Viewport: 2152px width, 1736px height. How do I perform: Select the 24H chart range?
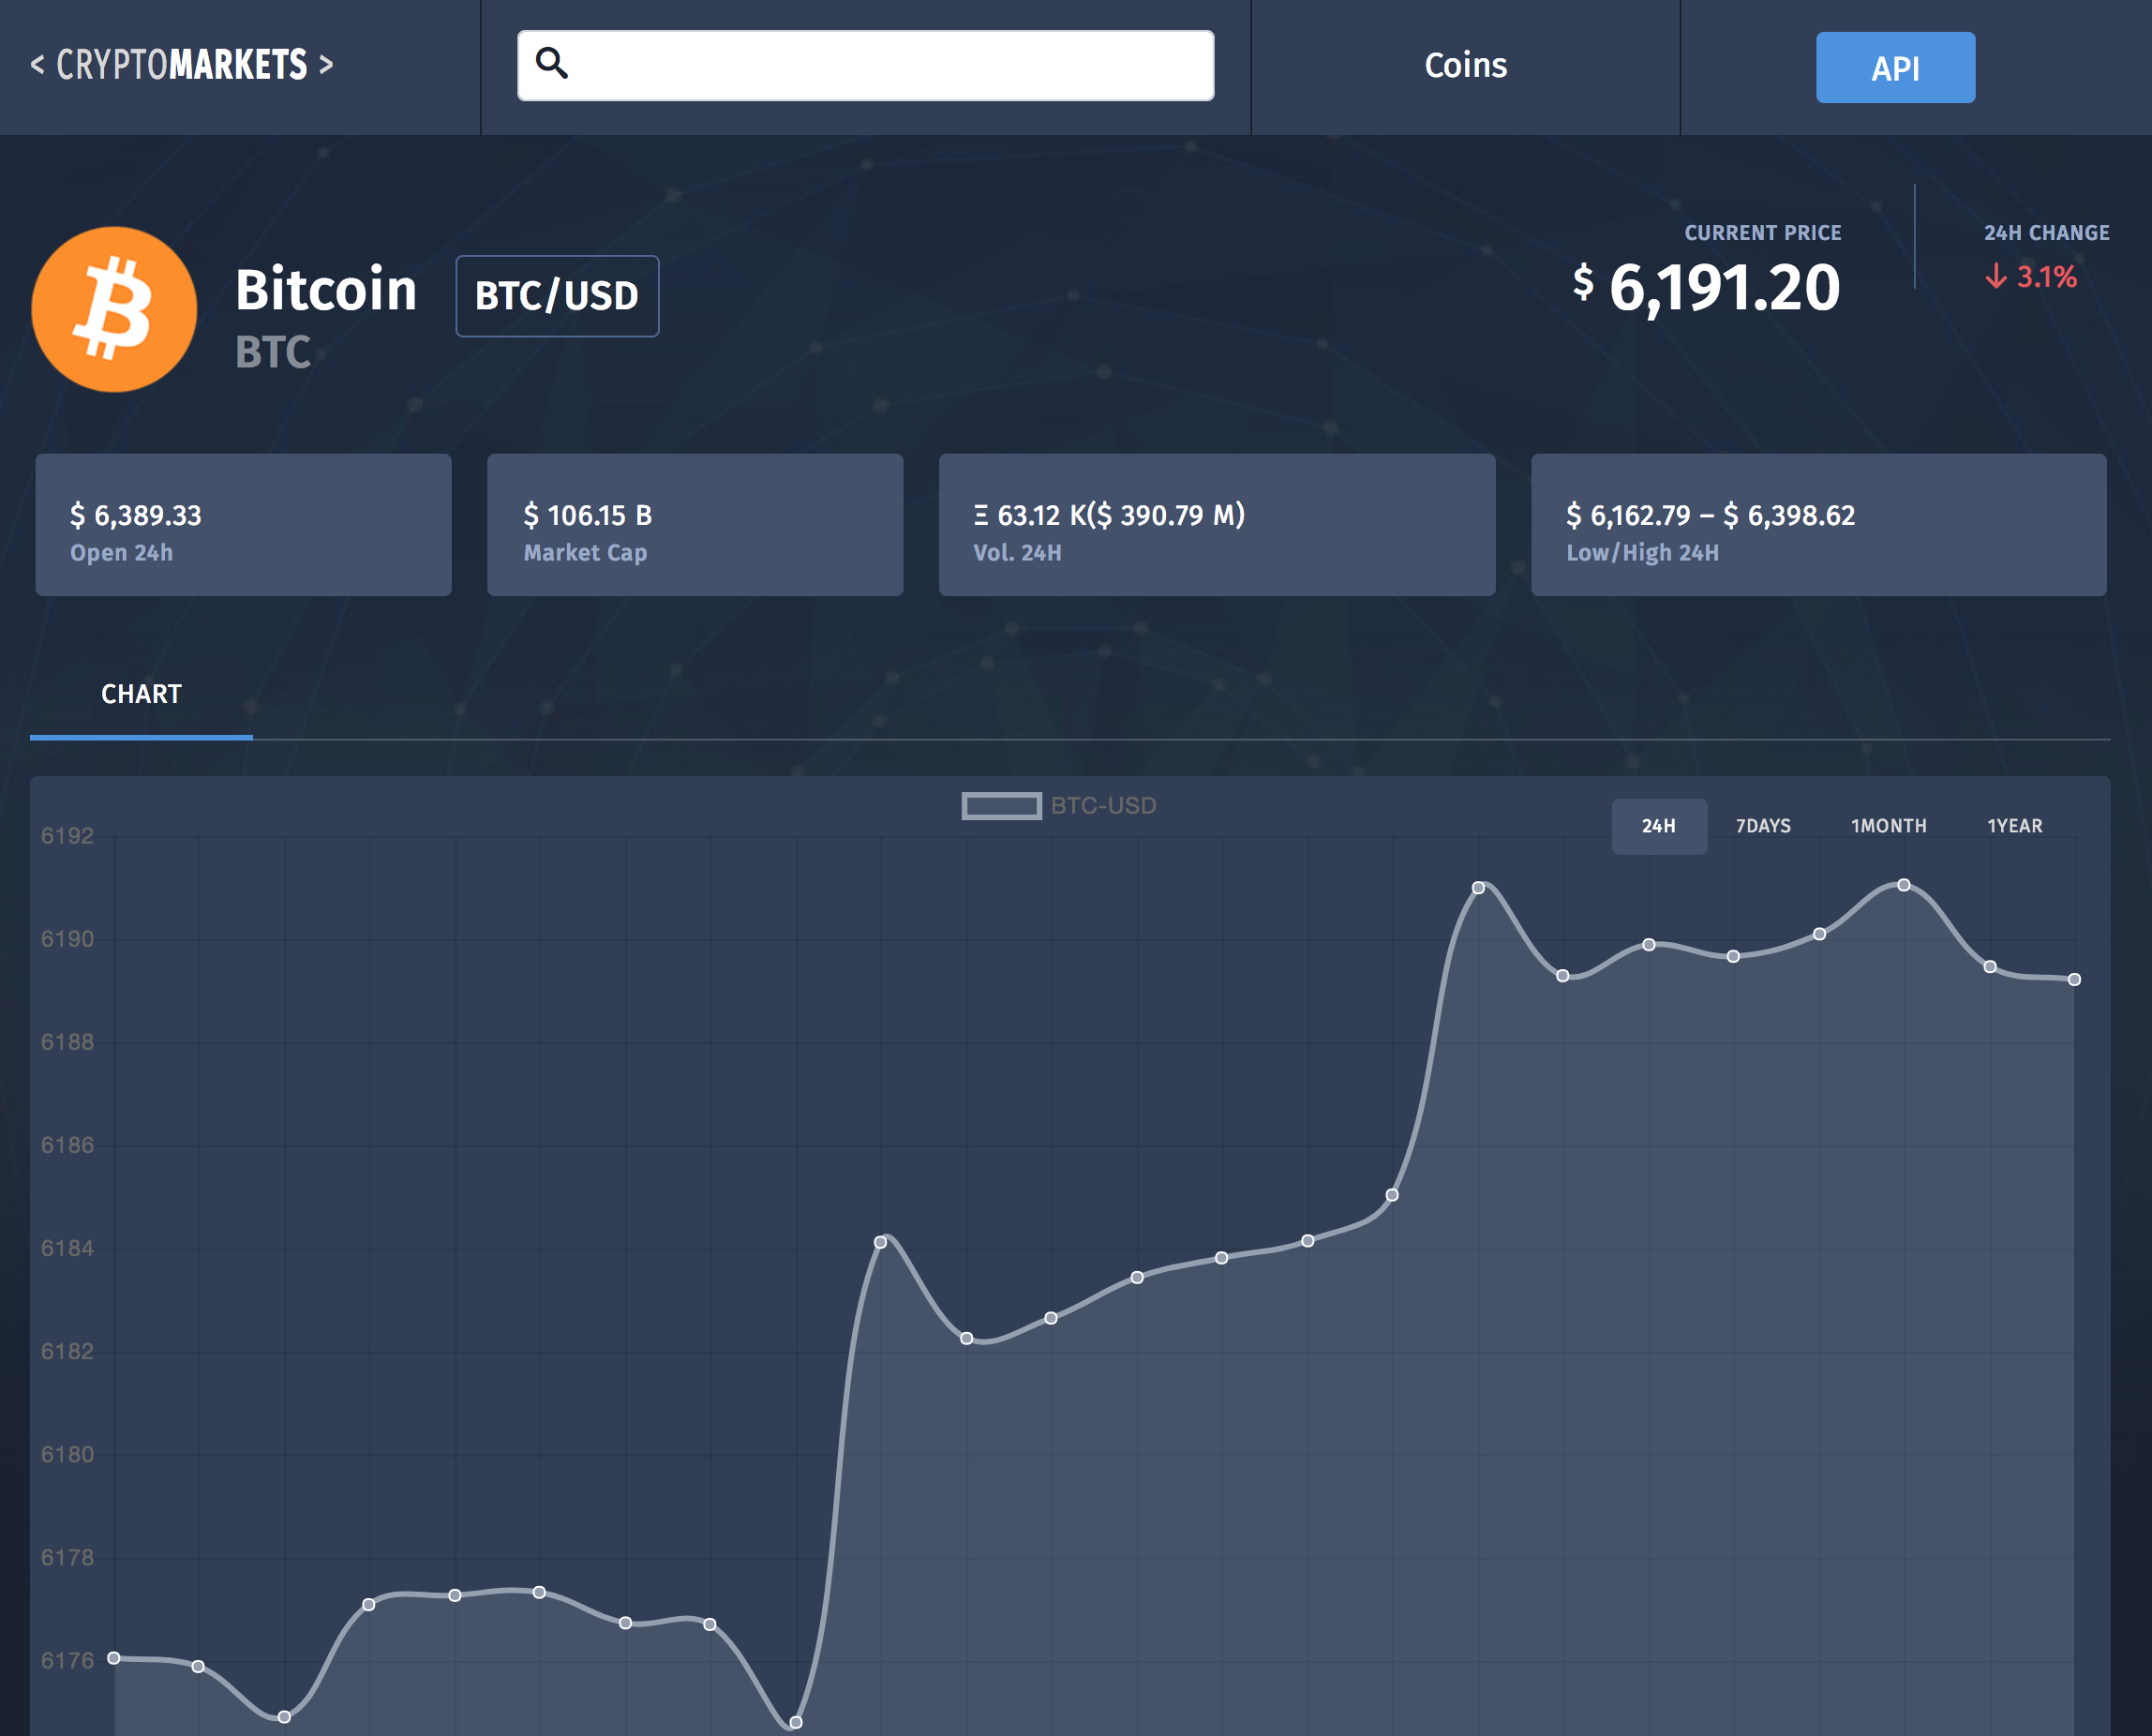coord(1659,826)
